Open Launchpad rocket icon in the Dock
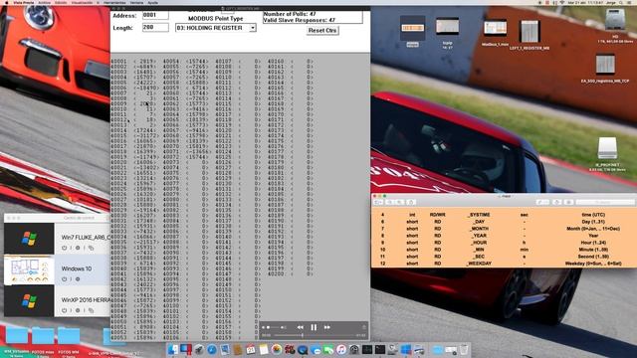 pos(199,349)
